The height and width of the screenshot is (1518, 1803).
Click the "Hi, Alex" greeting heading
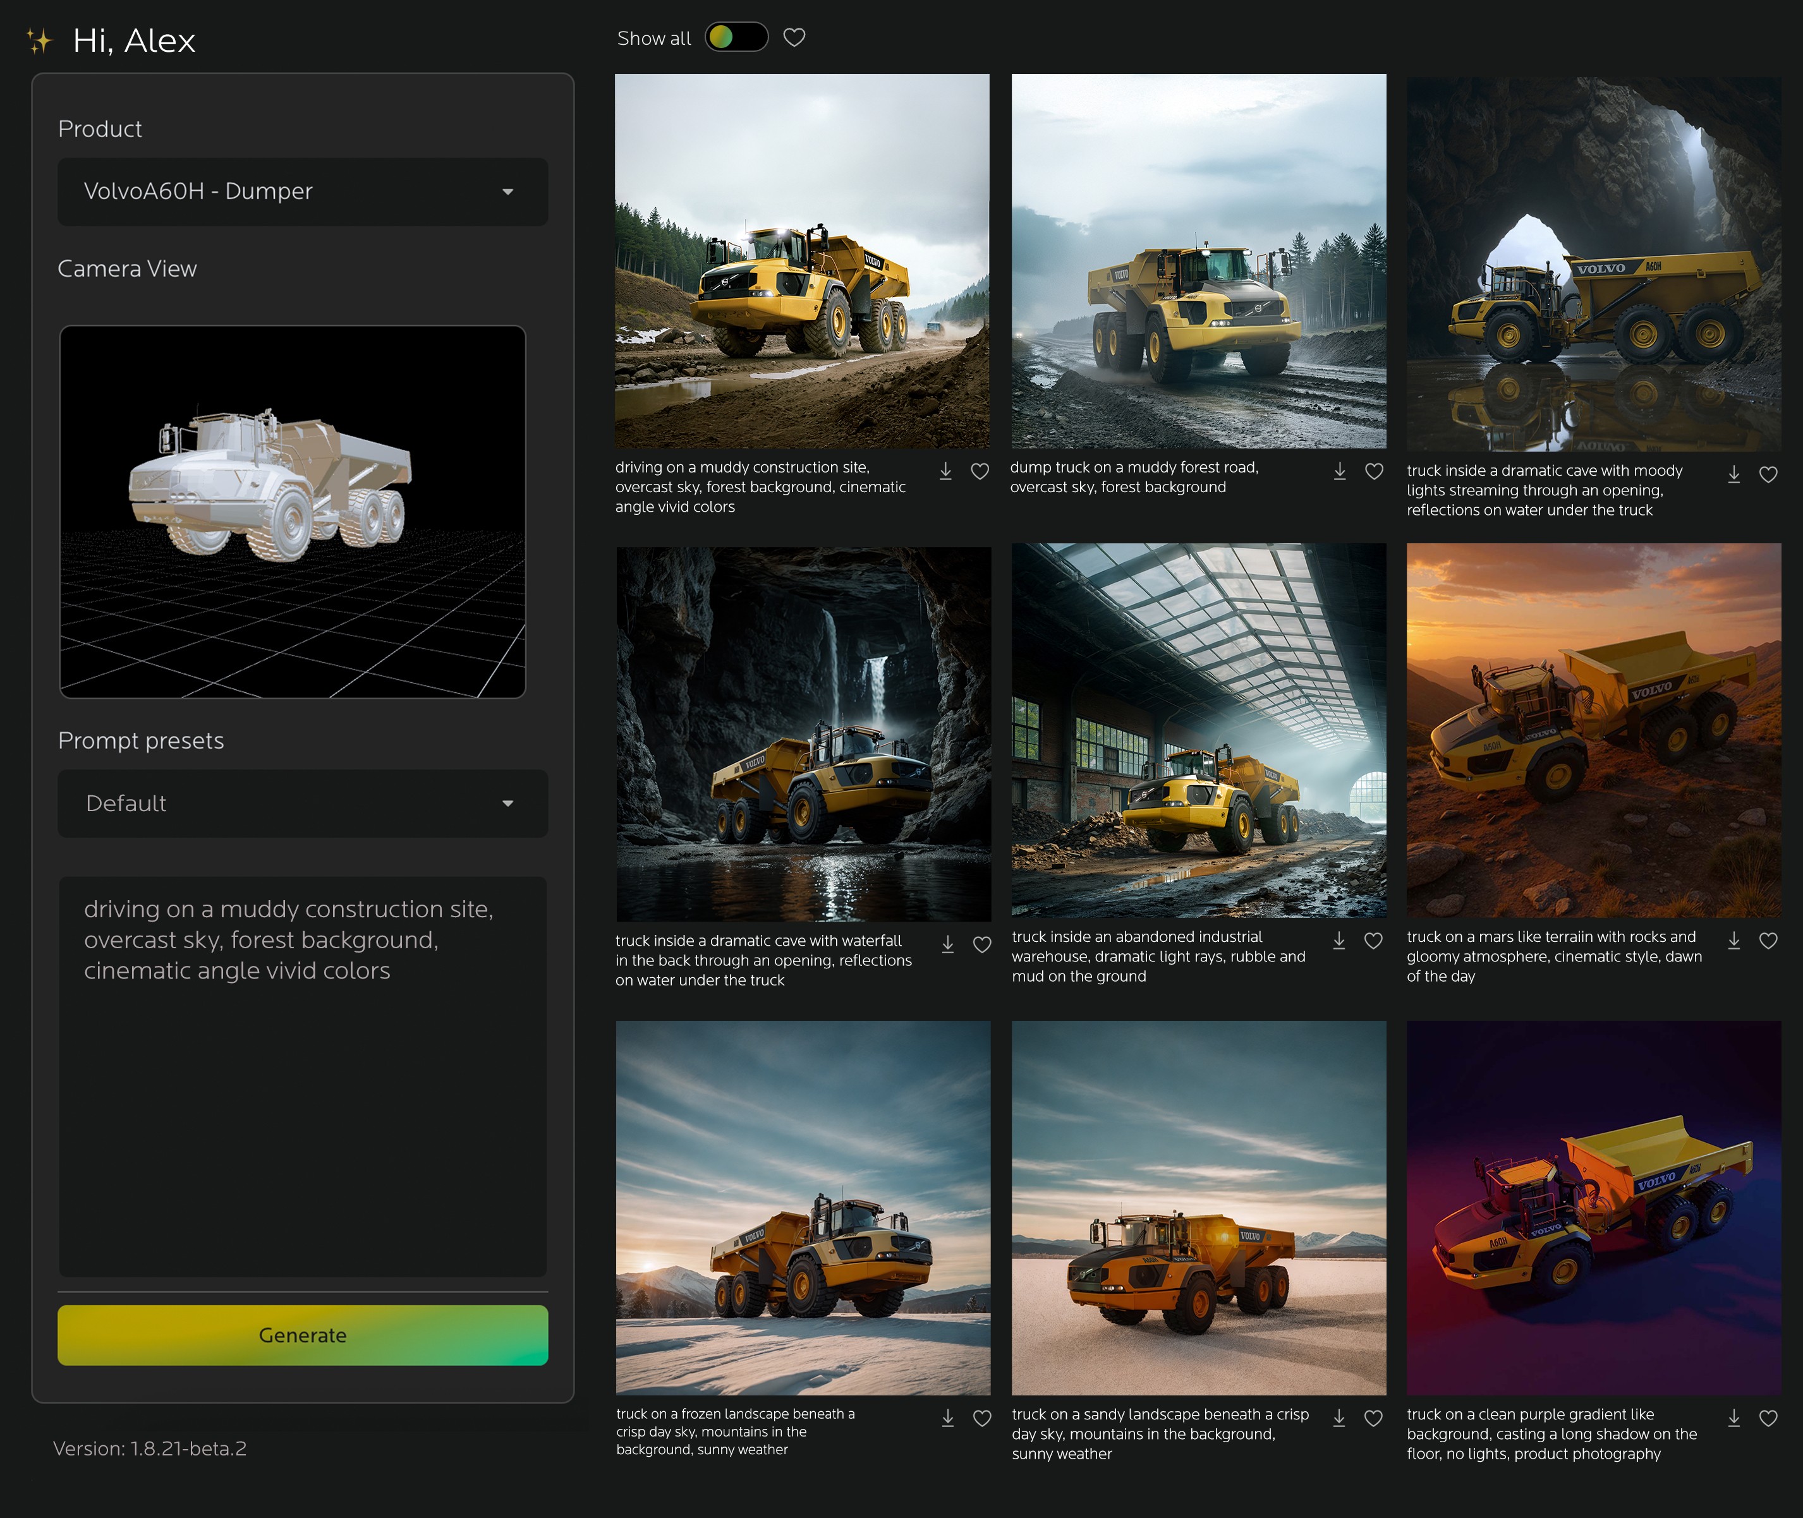(x=135, y=40)
